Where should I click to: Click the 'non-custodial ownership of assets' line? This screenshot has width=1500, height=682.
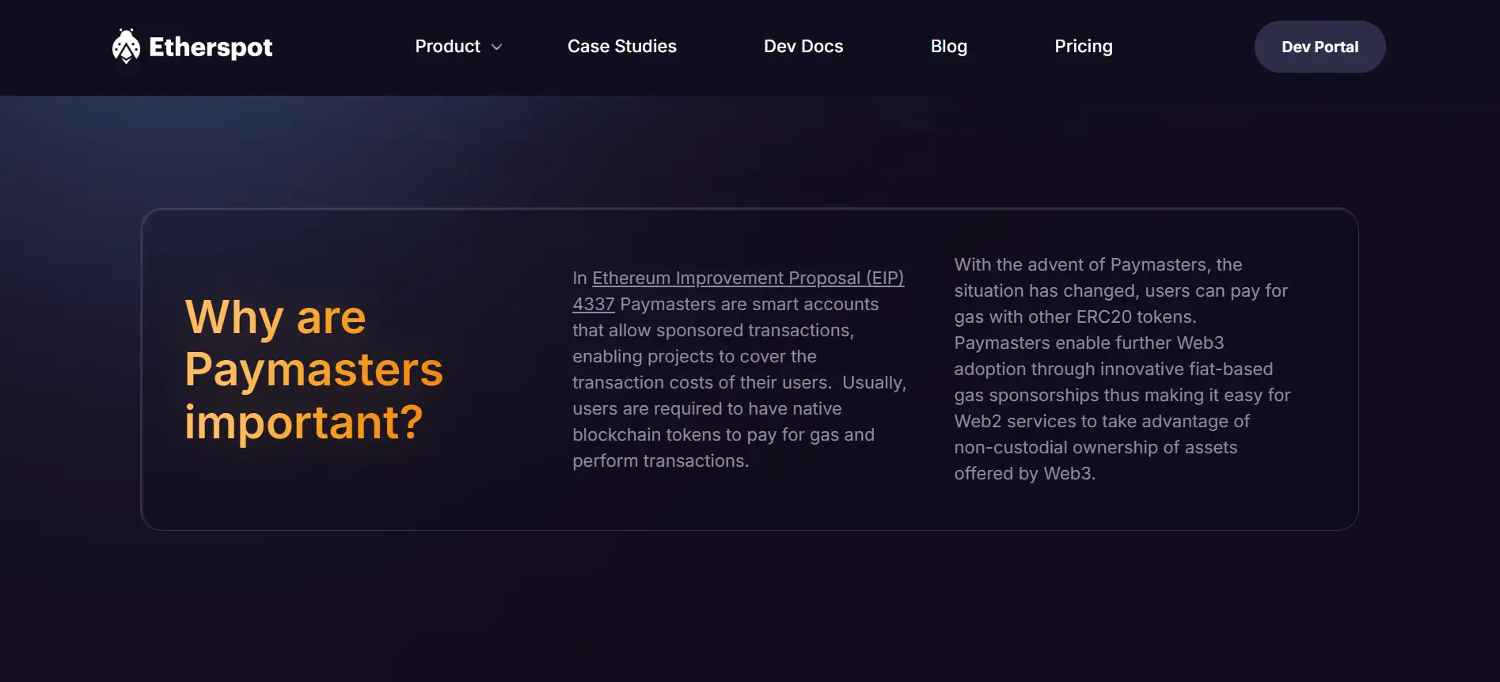[x=1096, y=448]
